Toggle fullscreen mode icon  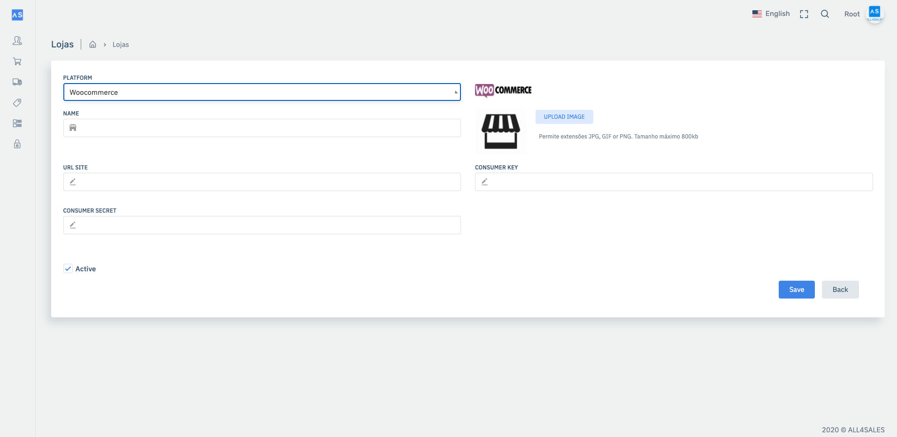click(804, 14)
